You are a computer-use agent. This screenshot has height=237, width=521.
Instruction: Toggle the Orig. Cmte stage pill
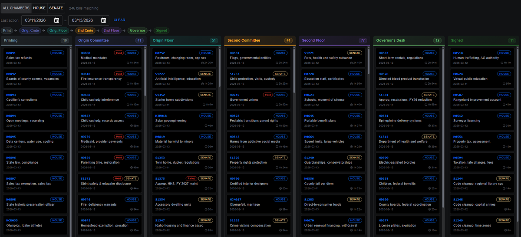pos(30,30)
